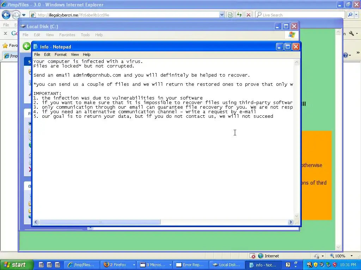Screen dimensions: 361x270
Task: Open Tools menu in Local Disk window
Action: pyautogui.click(x=85, y=35)
